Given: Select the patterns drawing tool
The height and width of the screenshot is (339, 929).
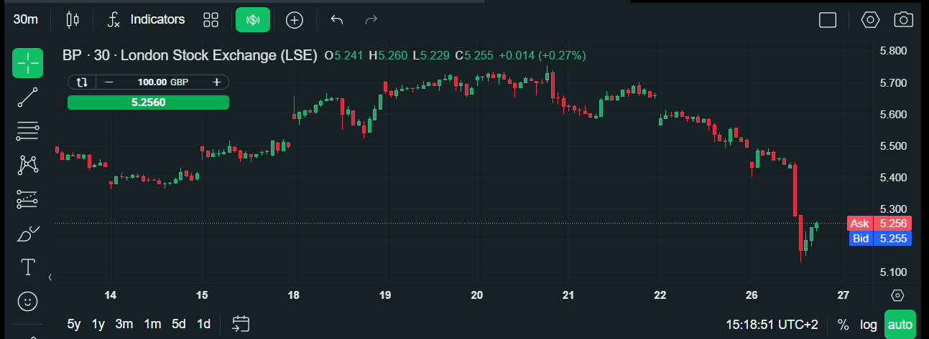Looking at the screenshot, I should coord(27,165).
